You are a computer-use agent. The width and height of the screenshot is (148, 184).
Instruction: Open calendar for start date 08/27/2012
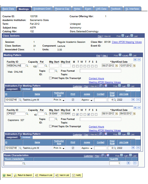coord(117,66)
